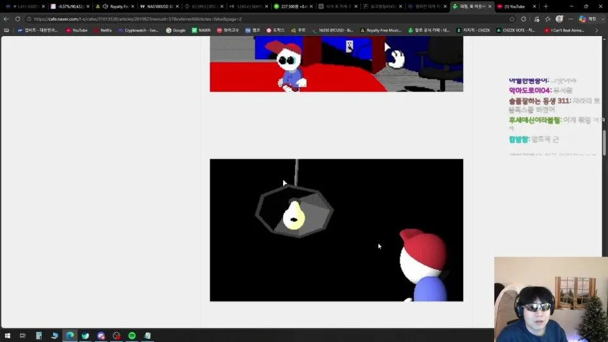Open the YouTube bookmark
This screenshot has height=342, width=608.
[77, 30]
